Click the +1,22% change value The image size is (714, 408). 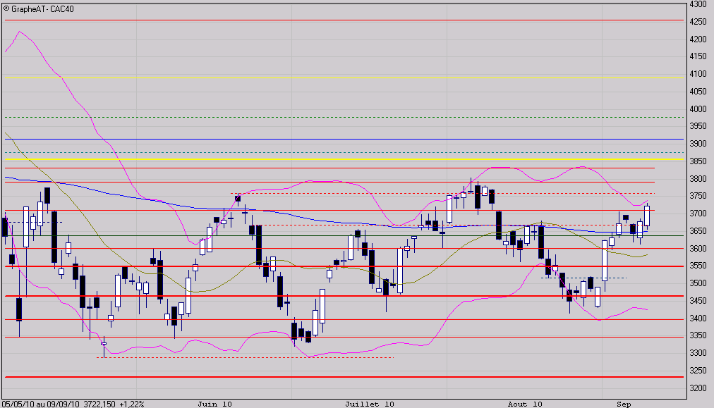coord(132,404)
